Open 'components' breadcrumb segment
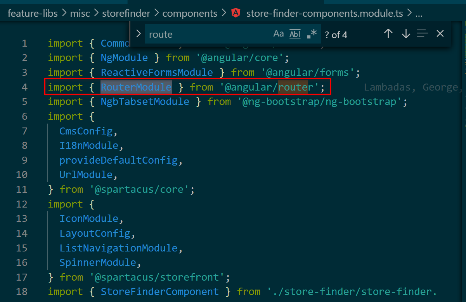 coord(190,14)
